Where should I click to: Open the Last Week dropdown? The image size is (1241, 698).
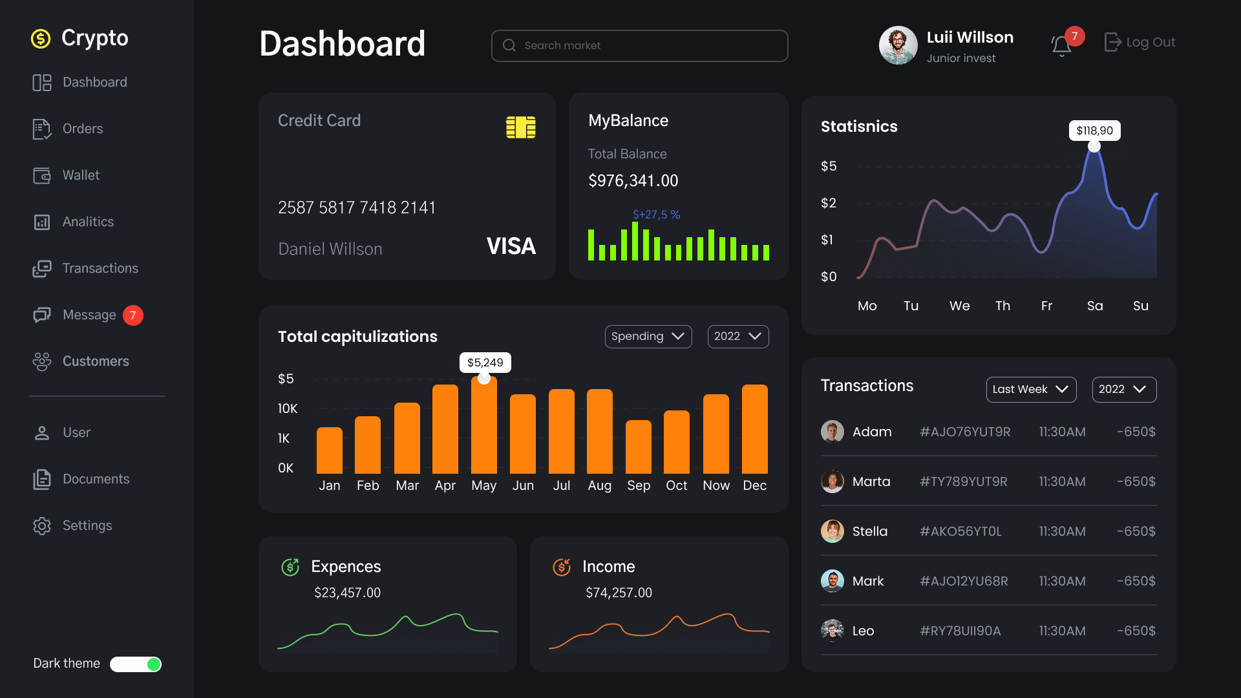pyautogui.click(x=1031, y=389)
